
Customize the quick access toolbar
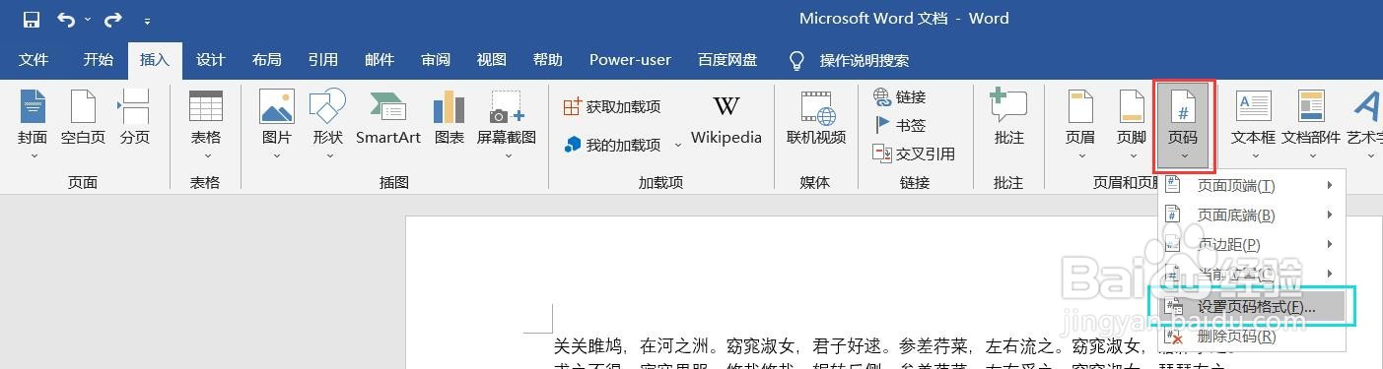tap(147, 21)
